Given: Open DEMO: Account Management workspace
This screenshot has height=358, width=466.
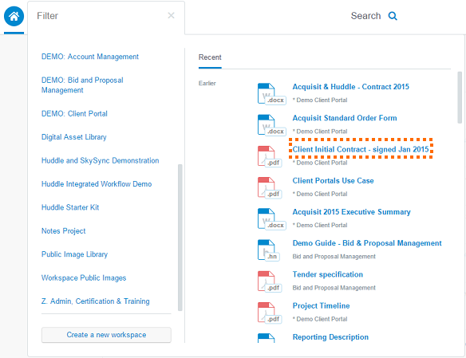Looking at the screenshot, I should pos(90,57).
